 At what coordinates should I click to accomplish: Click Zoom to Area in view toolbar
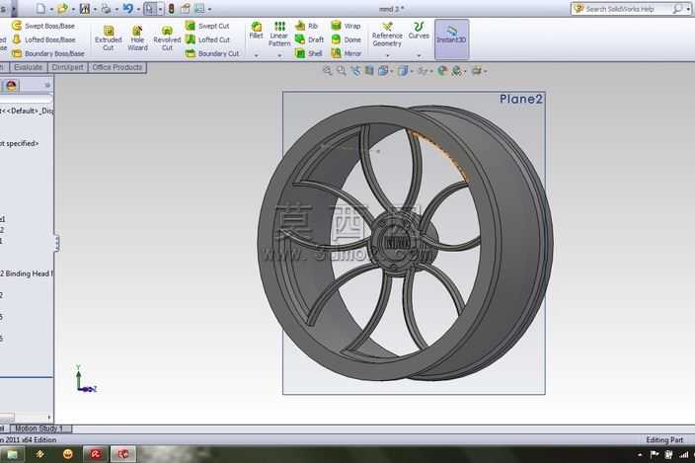coord(342,70)
